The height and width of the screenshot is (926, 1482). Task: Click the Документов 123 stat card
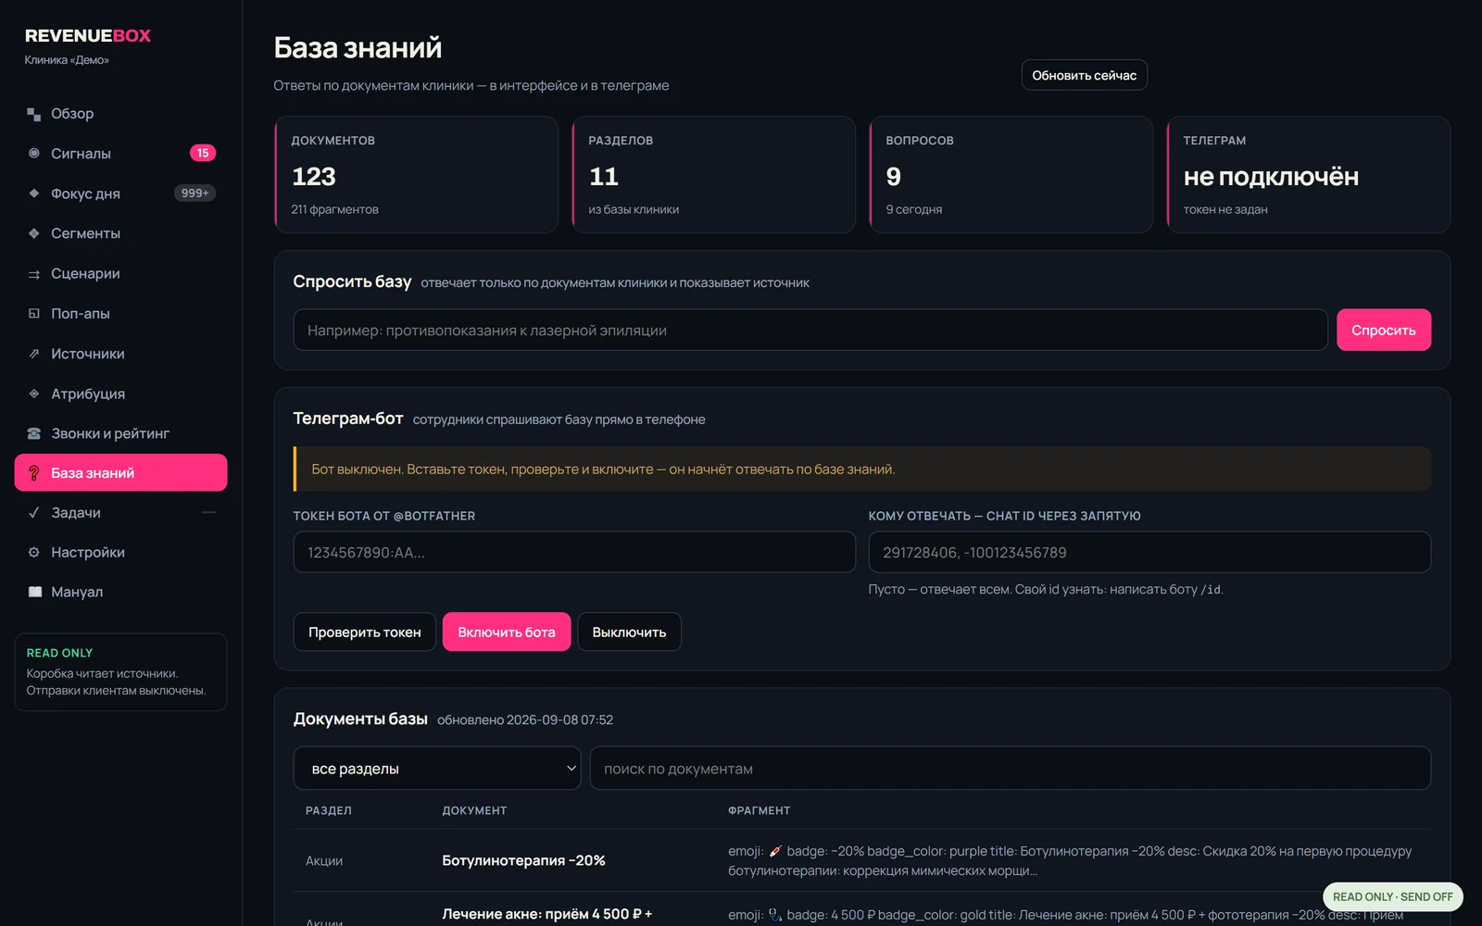(x=417, y=174)
